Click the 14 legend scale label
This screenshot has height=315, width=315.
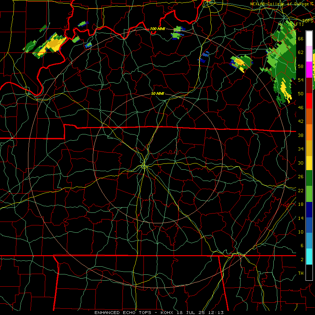click(301, 218)
